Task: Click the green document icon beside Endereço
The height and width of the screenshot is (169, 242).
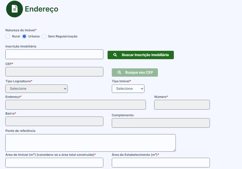Action: (14, 9)
